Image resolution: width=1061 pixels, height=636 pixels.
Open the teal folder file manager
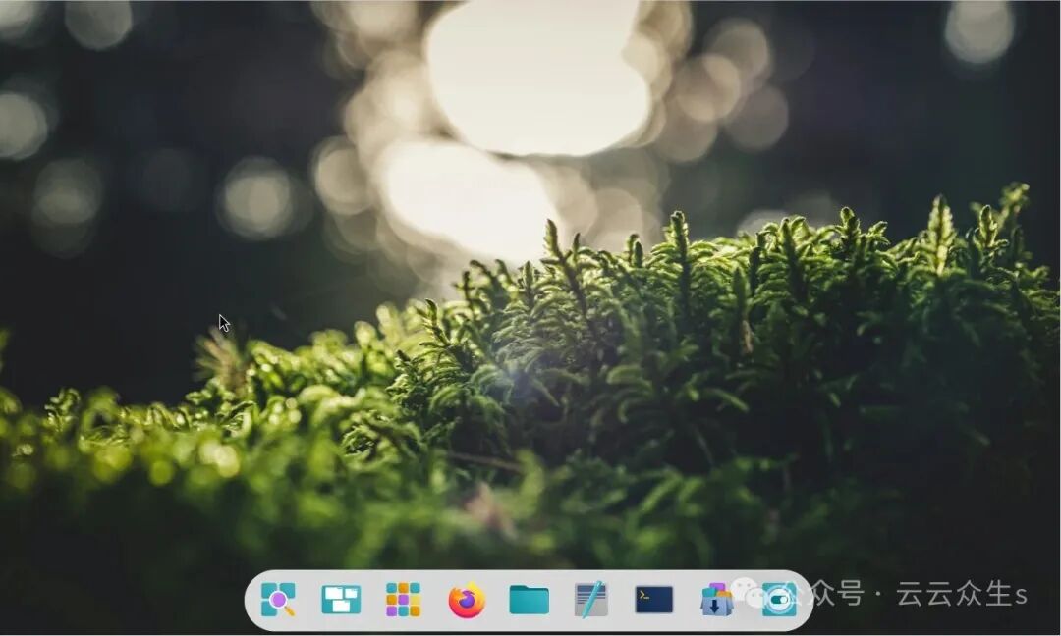pos(530,600)
